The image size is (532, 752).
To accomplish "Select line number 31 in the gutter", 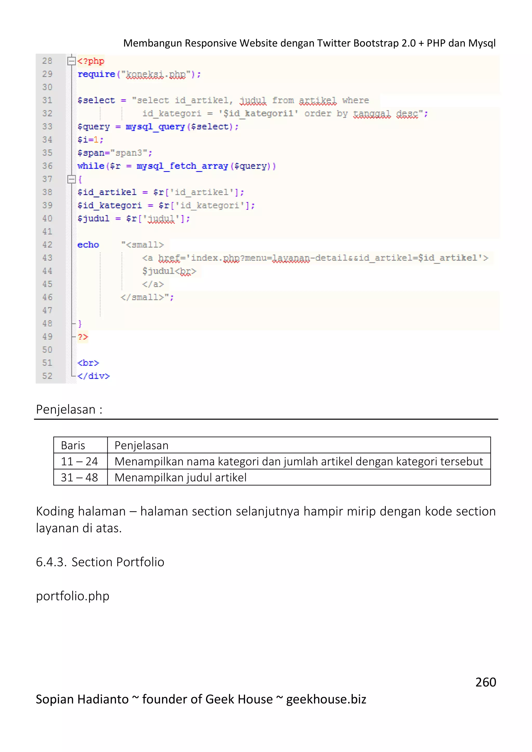I will [x=47, y=100].
